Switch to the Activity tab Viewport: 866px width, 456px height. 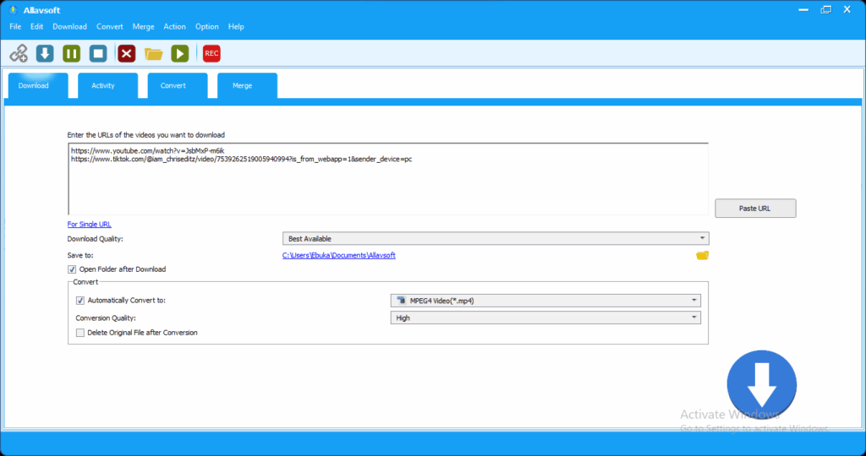point(103,86)
